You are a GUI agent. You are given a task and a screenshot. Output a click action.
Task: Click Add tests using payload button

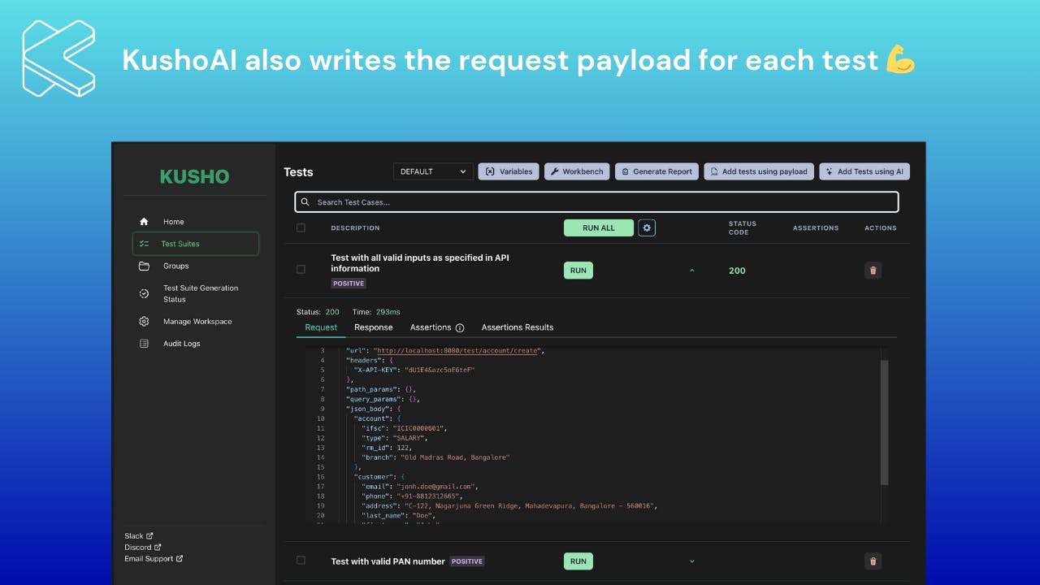click(x=759, y=171)
